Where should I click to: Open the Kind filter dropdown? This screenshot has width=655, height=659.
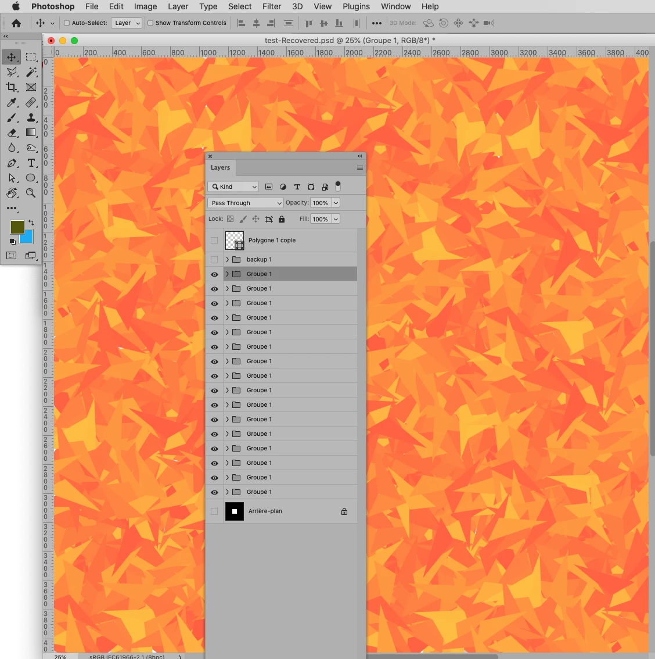pyautogui.click(x=233, y=187)
